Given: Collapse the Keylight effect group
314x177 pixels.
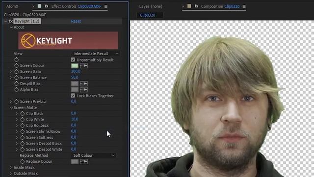Looking at the screenshot, I should tap(5, 21).
